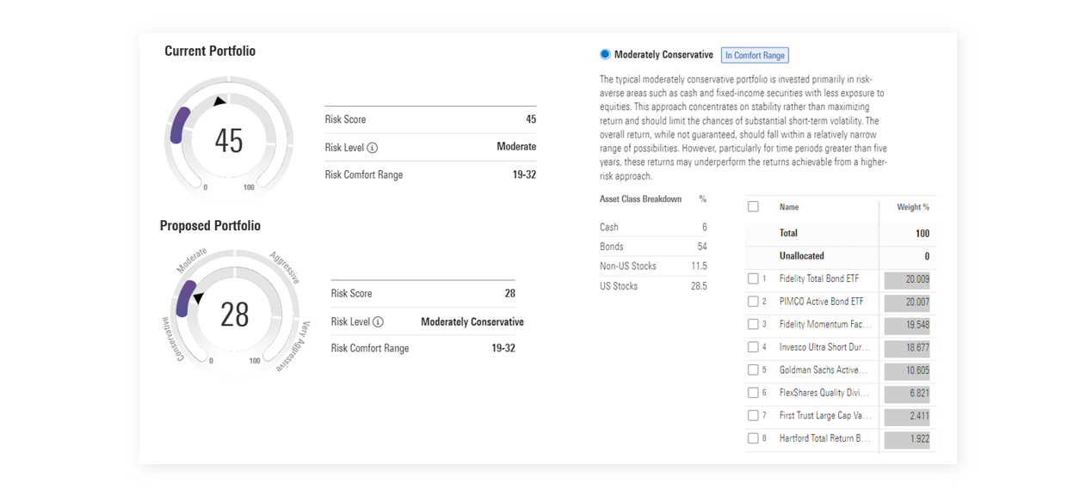Click weight field for First Trust Large Cap
Screen dimensions: 1092x501
907,416
